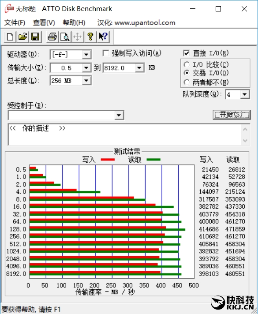
Task: Select the I/O 比较 radio button
Action: pos(187,64)
